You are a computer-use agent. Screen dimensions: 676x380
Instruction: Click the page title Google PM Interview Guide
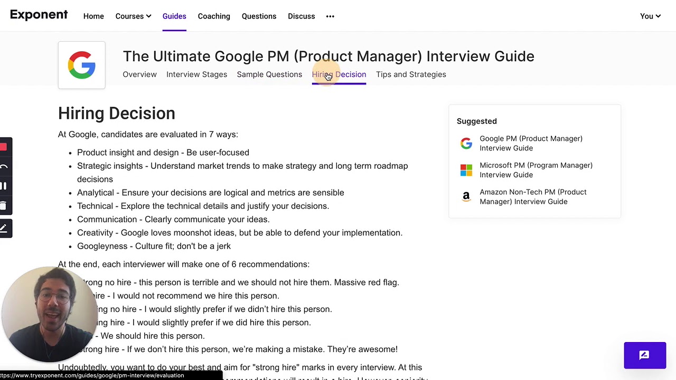328,56
